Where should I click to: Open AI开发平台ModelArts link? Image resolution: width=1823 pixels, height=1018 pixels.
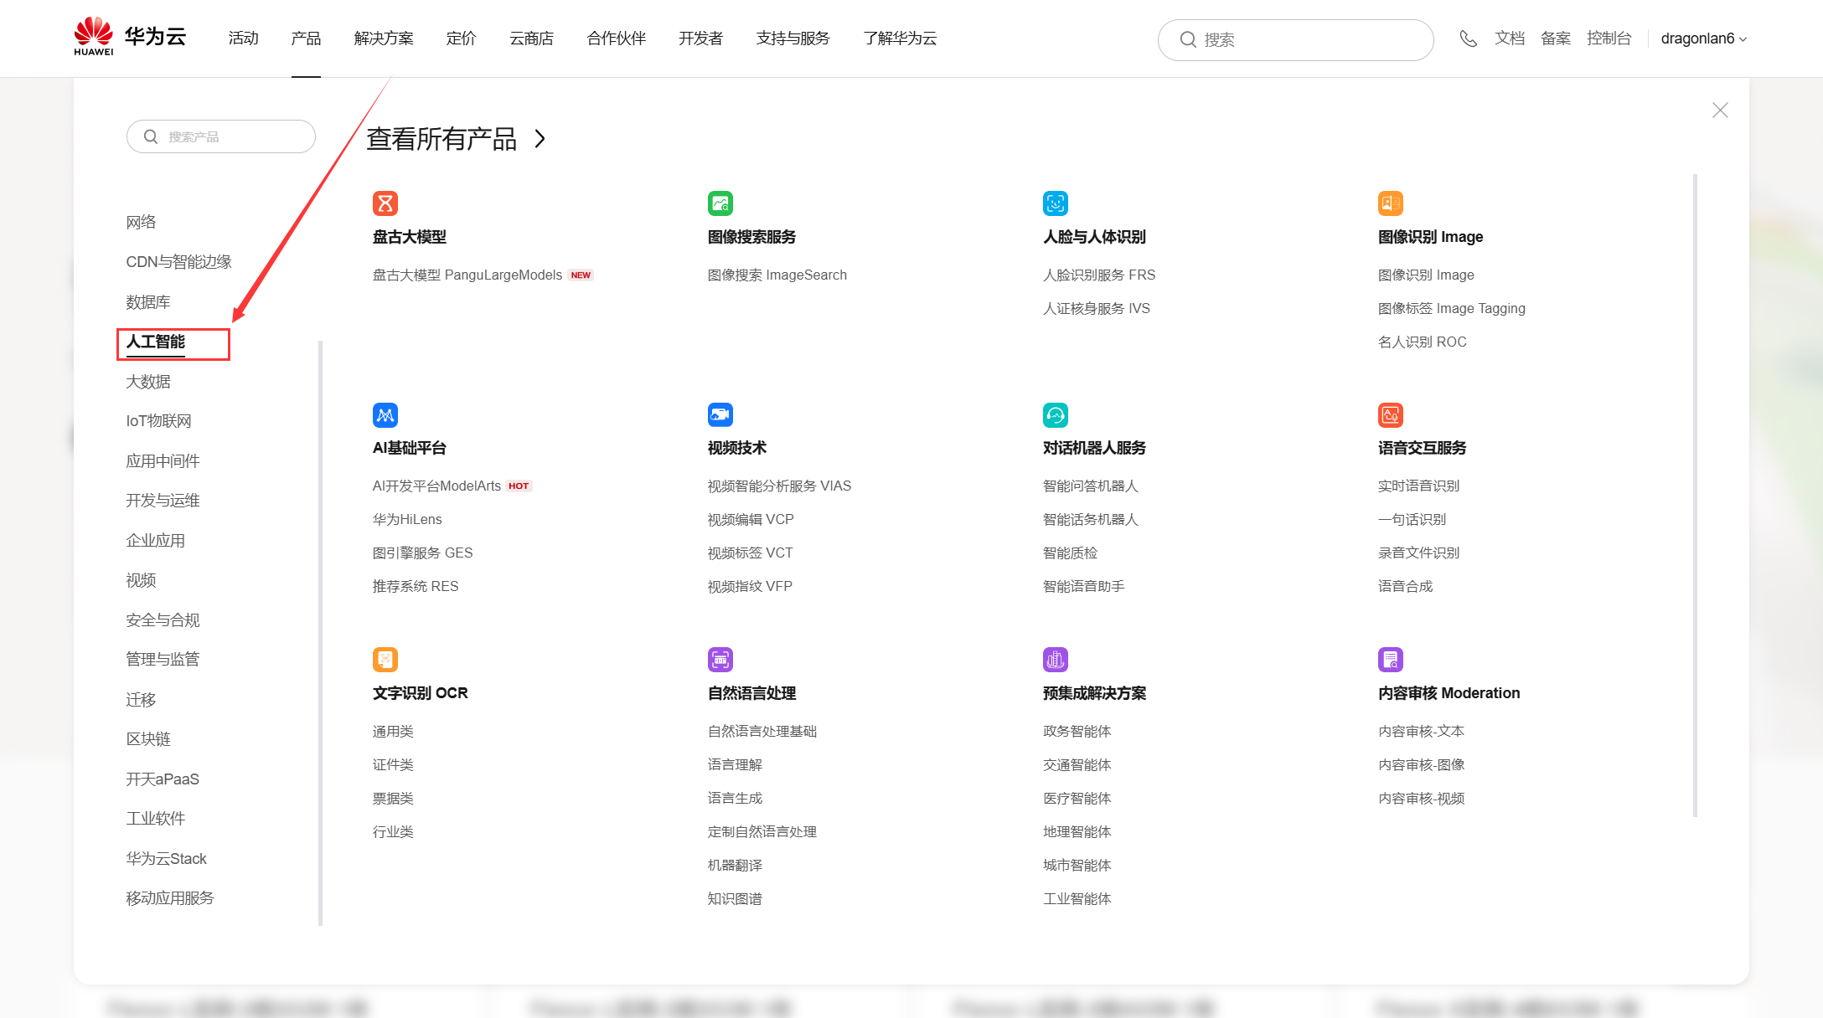[436, 486]
